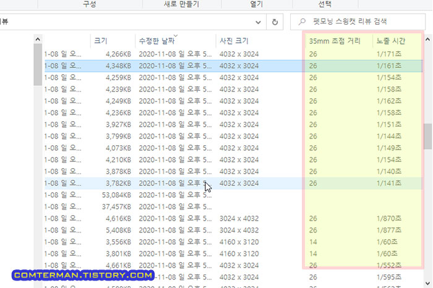Click the 펫모닝 스윙캣 리뷰 검색 search field

[358, 22]
